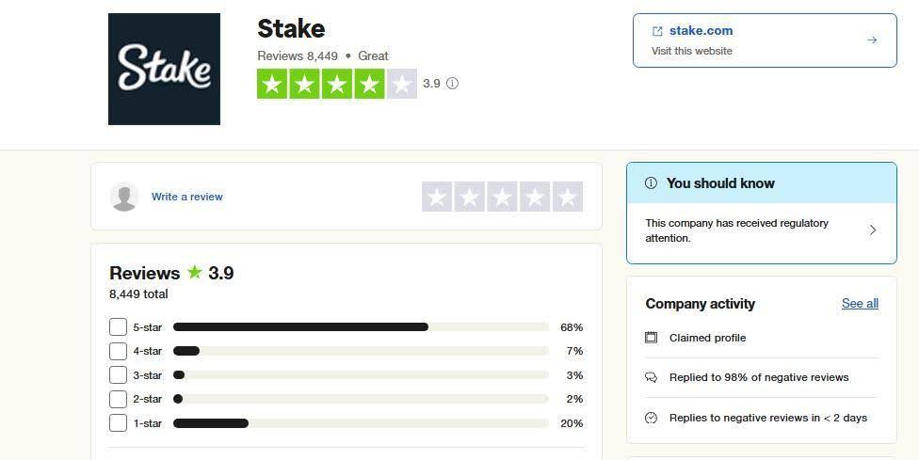
Task: Check the 4-star filter checkbox
Action: 118,351
